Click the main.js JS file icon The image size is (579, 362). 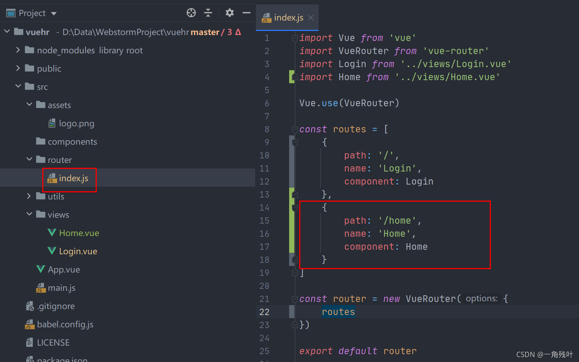pyautogui.click(x=41, y=288)
